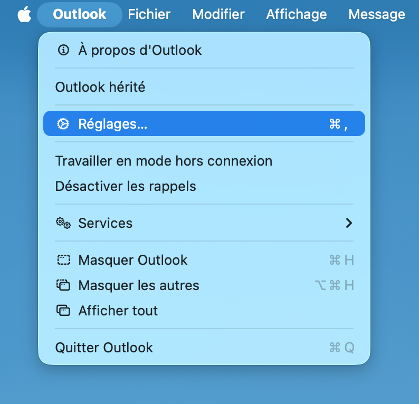Click the À propos d'Outlook text
The width and height of the screenshot is (419, 404).
pyautogui.click(x=140, y=50)
